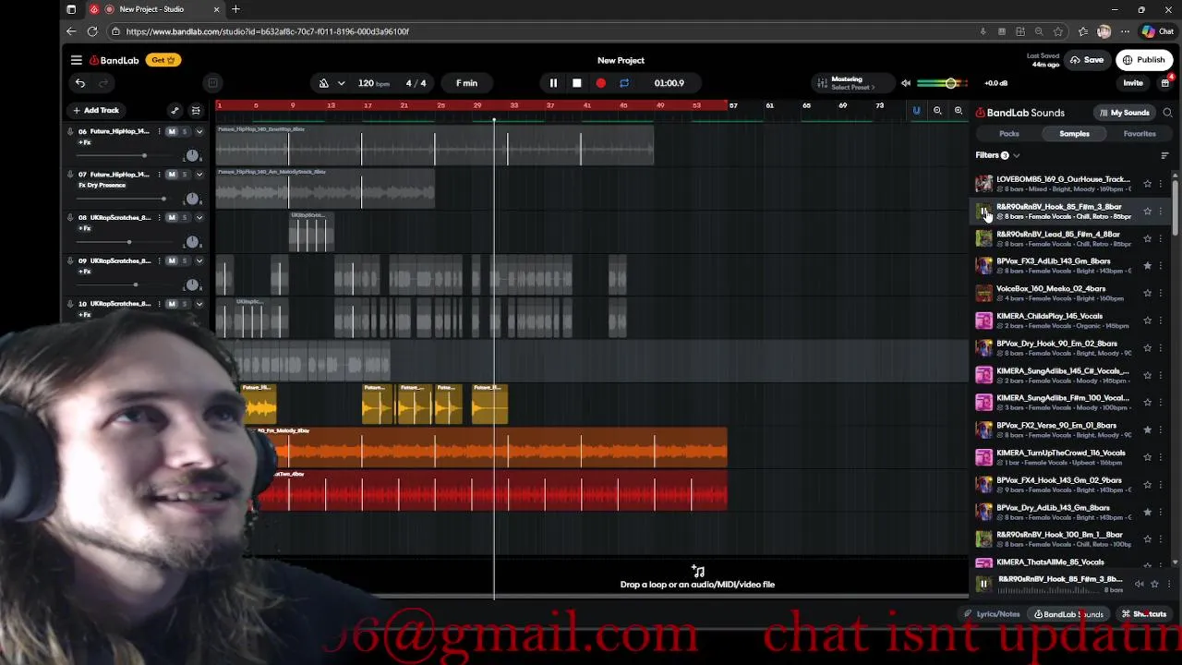This screenshot has height=665, width=1182.
Task: Switch to the Packs tab
Action: [x=1009, y=134]
